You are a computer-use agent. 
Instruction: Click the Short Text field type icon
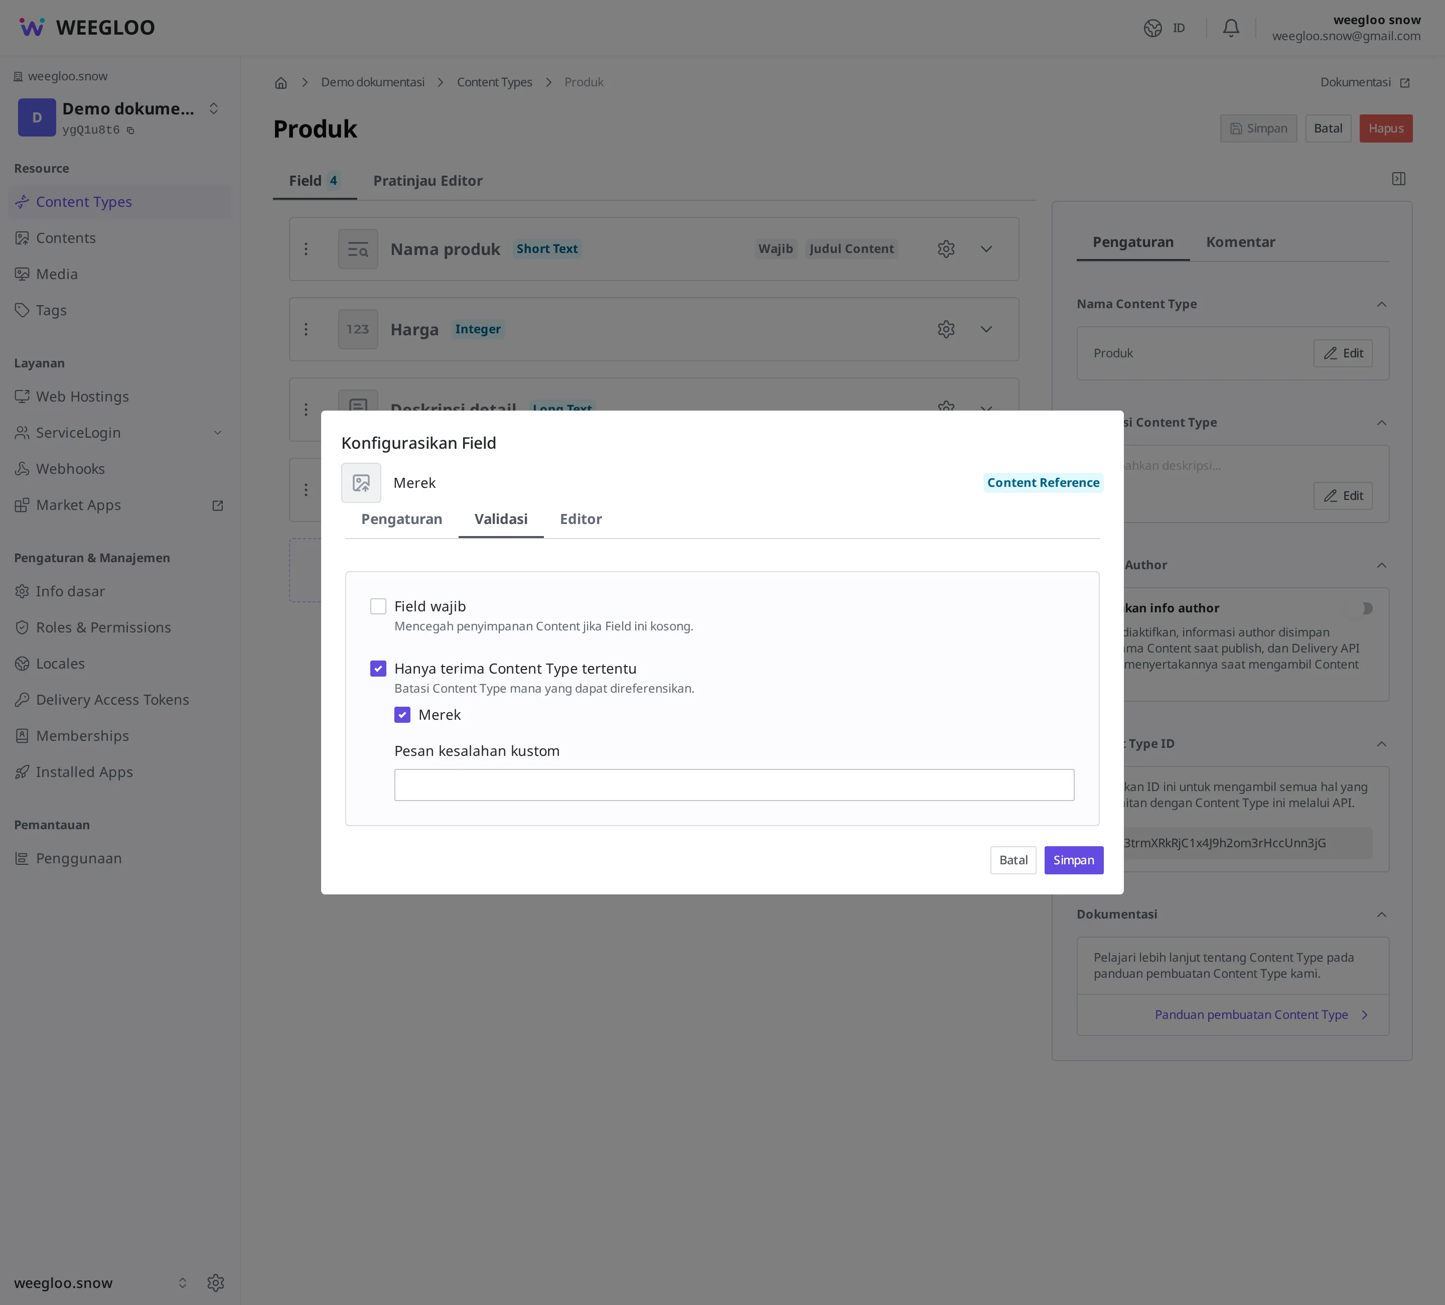coord(358,249)
